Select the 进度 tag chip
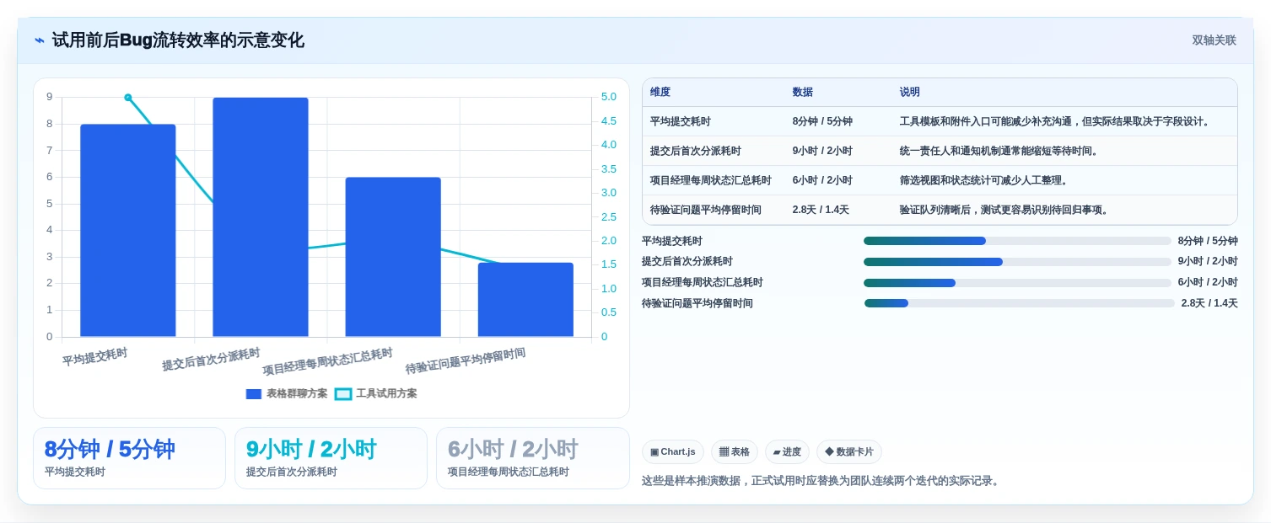The image size is (1271, 523). (787, 451)
